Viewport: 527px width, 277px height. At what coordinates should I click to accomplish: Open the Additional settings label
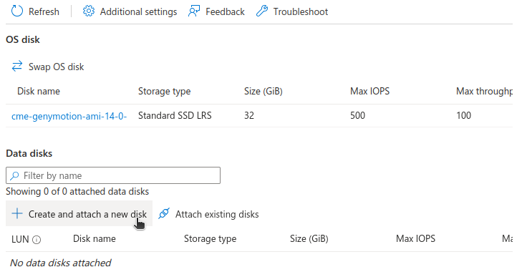pyautogui.click(x=138, y=11)
